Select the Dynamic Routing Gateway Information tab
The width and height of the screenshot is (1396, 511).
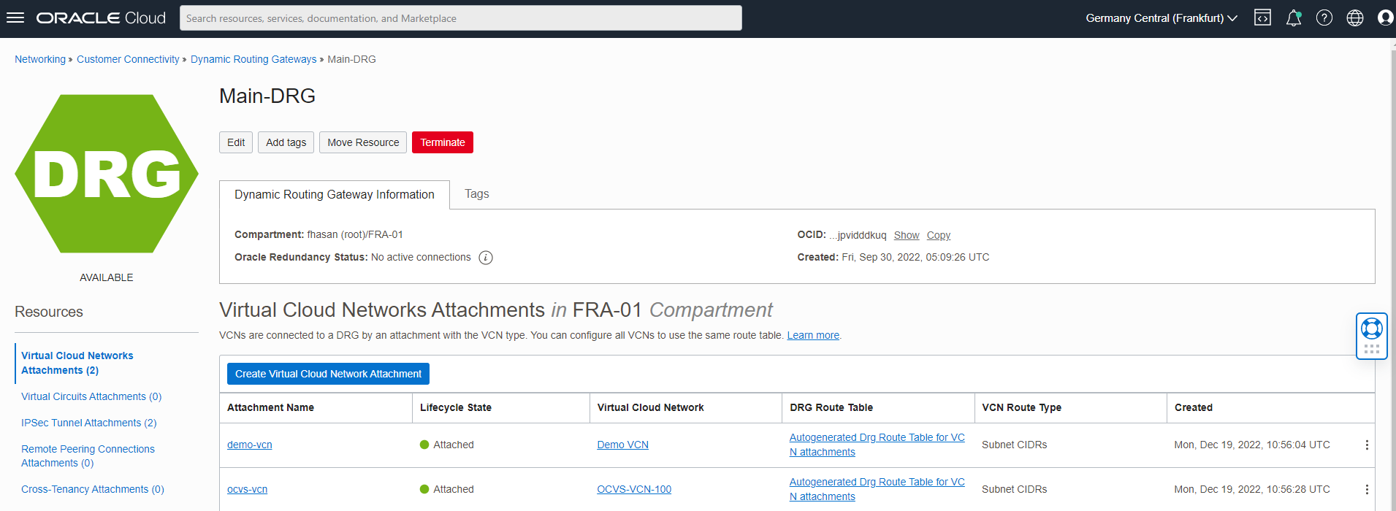[x=335, y=195]
